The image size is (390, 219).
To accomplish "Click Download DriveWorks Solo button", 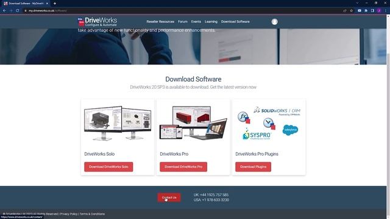I will pos(108,167).
